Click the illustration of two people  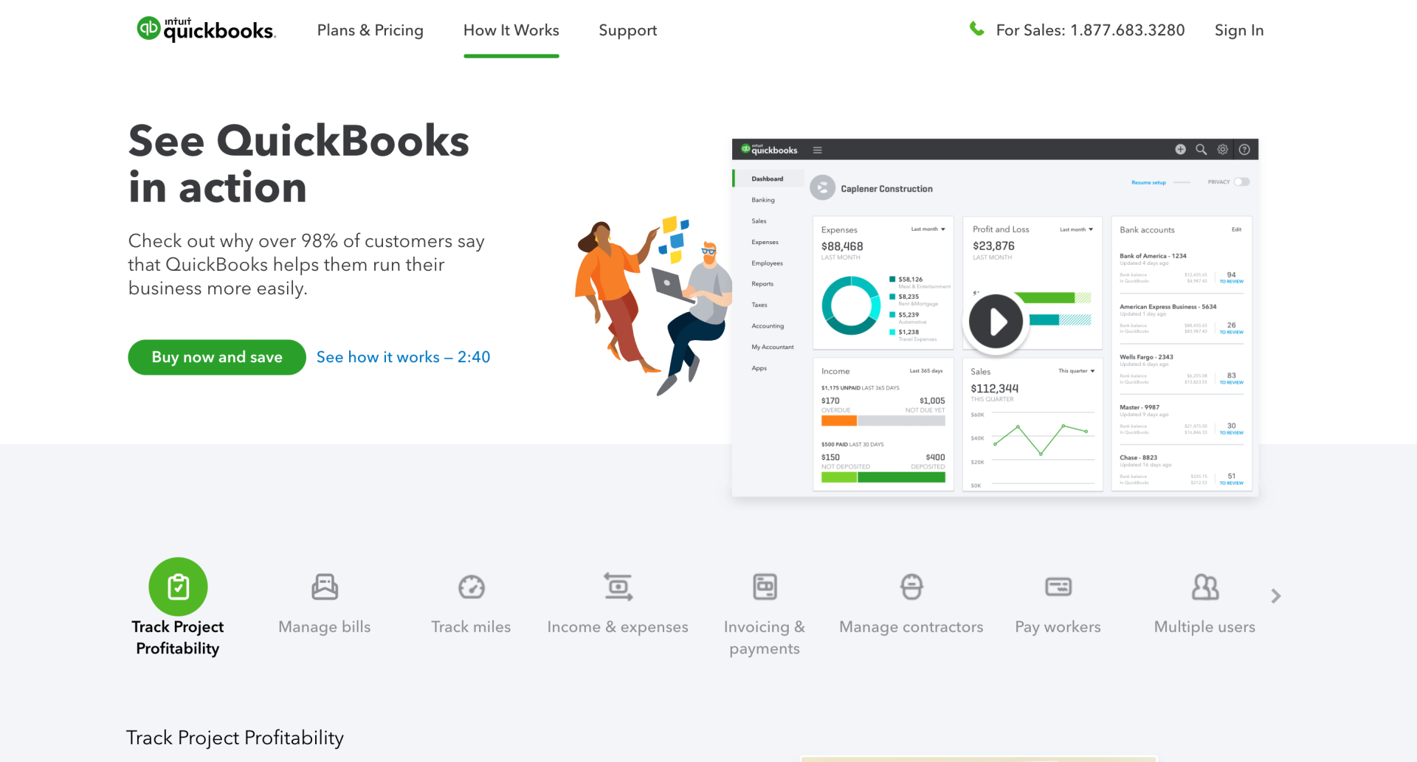click(x=653, y=306)
